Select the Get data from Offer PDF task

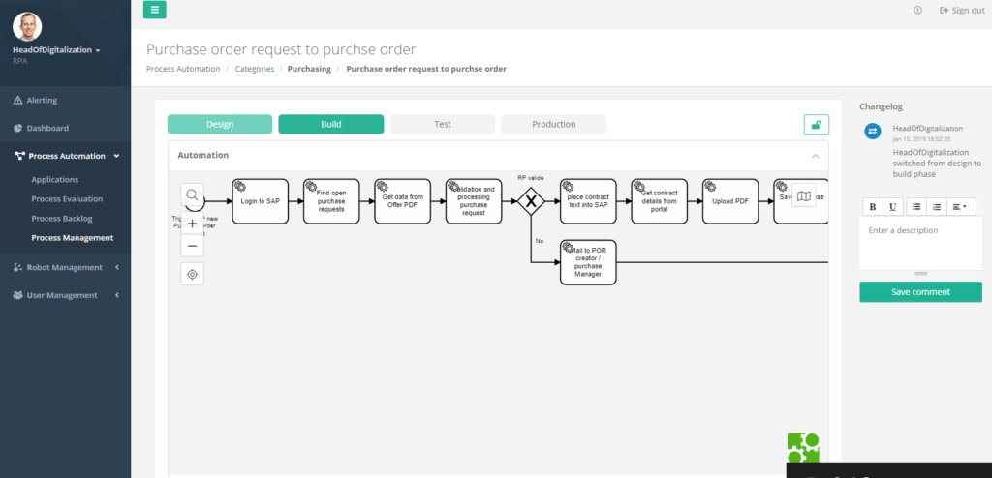(402, 201)
